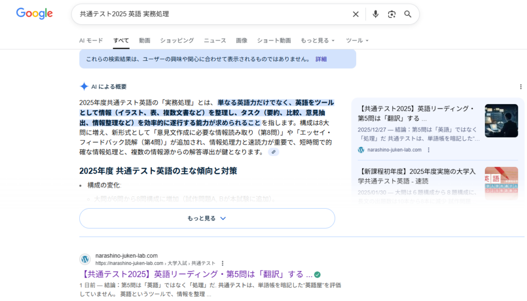Click the link chip icon after AI summary
The image size is (527, 301).
click(273, 152)
